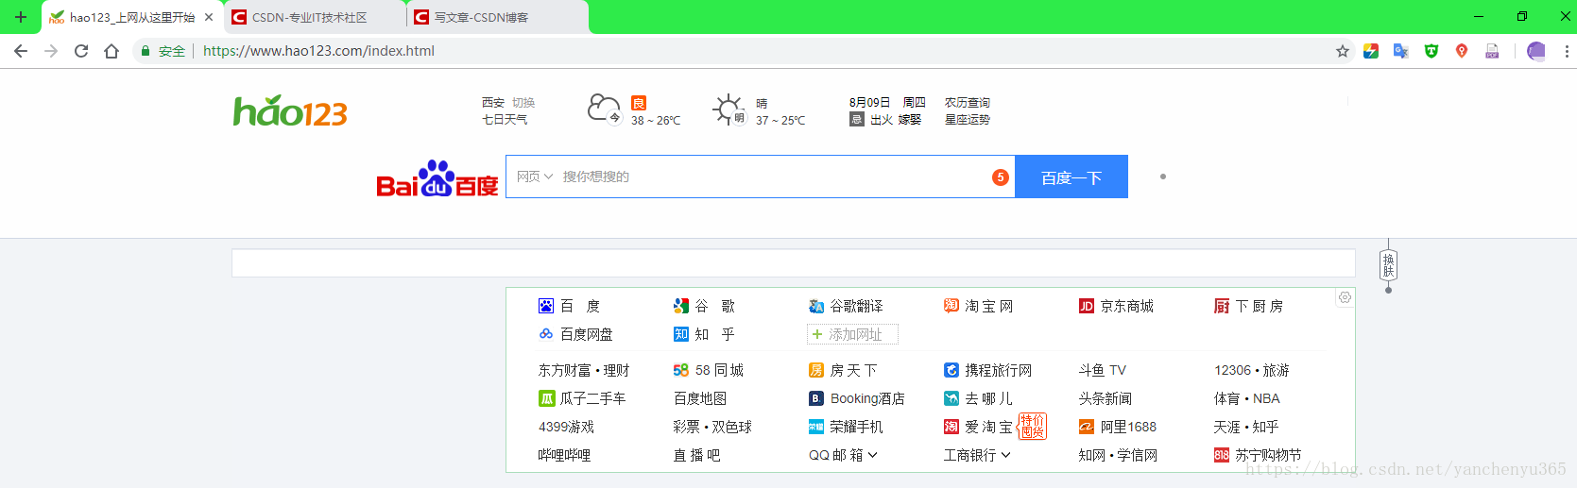Click the empty banner bar
Viewport: 1577px width, 488px height.
pos(794,262)
